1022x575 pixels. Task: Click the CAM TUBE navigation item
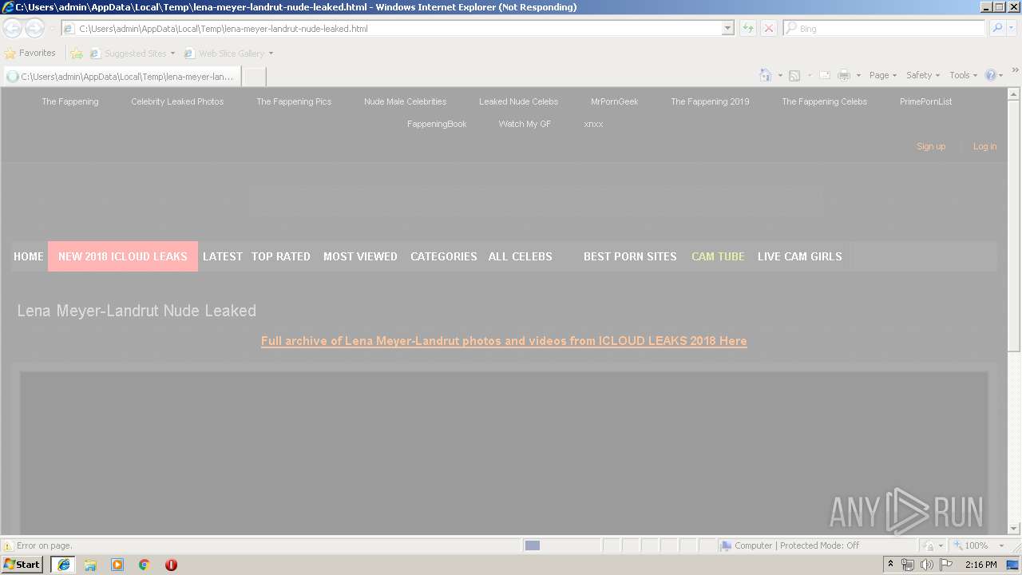pyautogui.click(x=718, y=256)
